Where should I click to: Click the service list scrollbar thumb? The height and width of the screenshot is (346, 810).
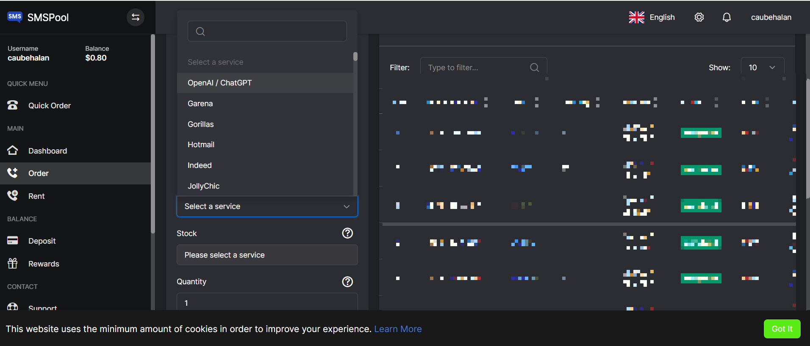355,56
